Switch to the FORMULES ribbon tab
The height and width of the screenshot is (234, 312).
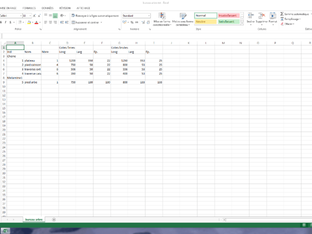29,8
